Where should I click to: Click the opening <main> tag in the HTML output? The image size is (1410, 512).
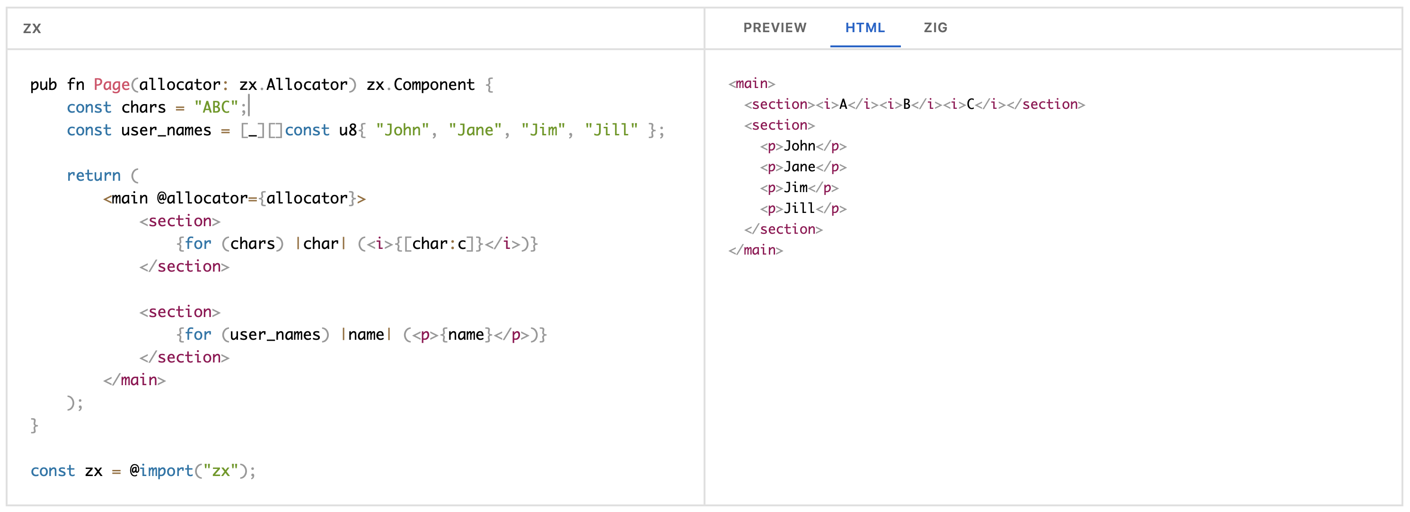pyautogui.click(x=751, y=84)
